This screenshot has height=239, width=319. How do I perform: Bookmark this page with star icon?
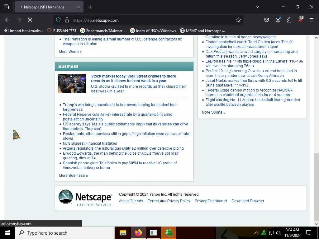click(x=238, y=20)
